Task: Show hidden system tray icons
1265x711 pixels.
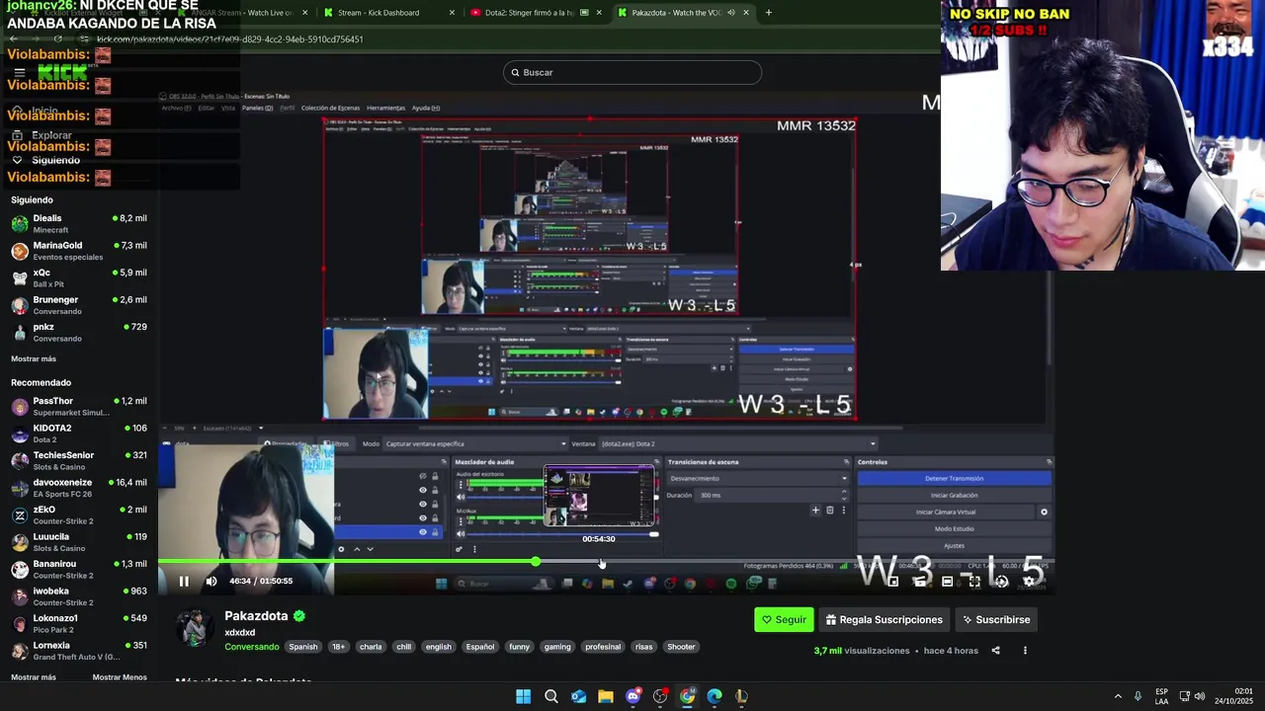Action: [1118, 696]
